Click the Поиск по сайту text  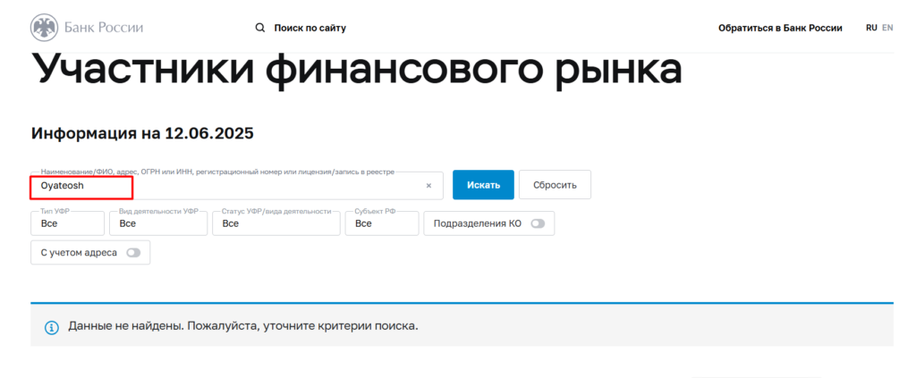click(310, 28)
